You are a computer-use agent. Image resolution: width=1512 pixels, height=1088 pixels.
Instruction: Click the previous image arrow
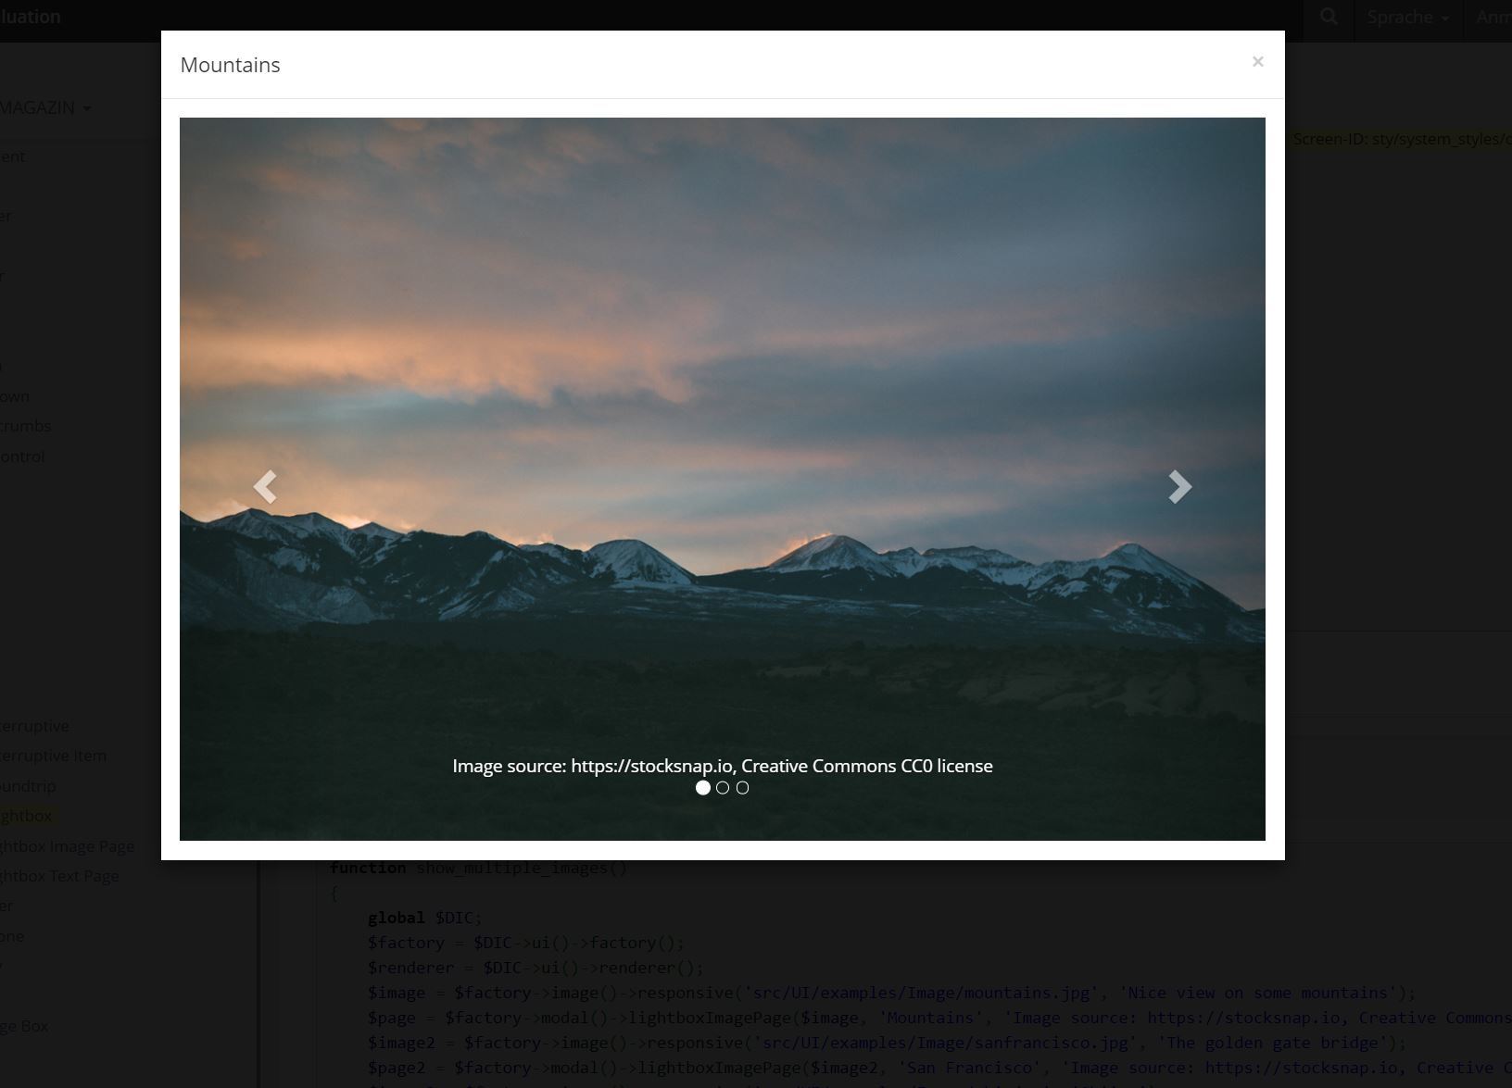coord(265,486)
